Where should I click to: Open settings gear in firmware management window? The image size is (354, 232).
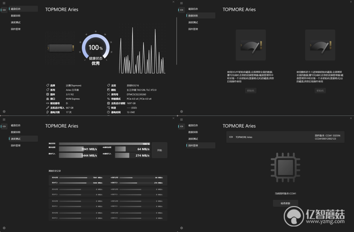coord(181,228)
